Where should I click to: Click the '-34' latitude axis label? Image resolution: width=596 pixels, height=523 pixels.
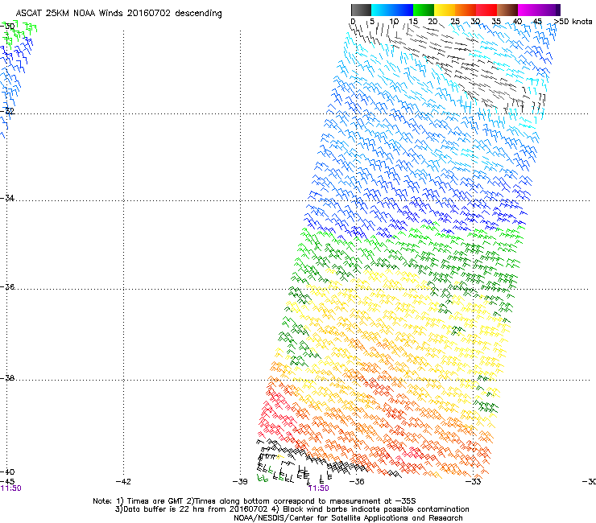[x=7, y=198]
